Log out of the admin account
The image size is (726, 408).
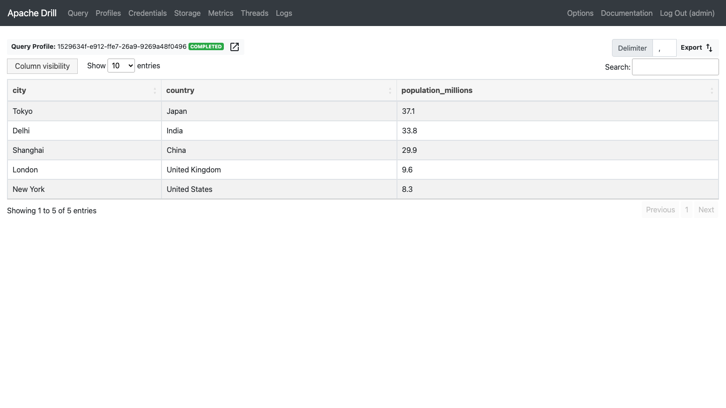click(687, 13)
